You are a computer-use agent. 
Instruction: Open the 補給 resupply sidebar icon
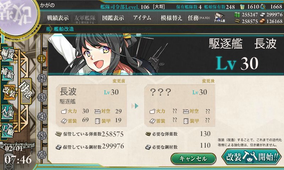pos(7,73)
